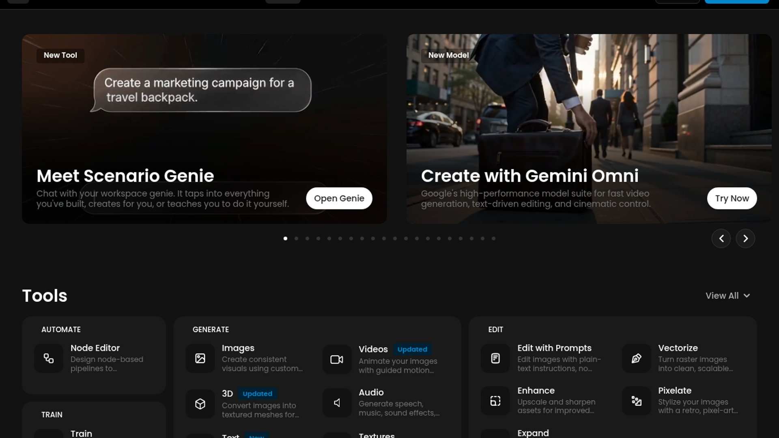Click 'Turn raster images into clean' description
Viewport: 779px width, 438px height.
[x=695, y=364]
